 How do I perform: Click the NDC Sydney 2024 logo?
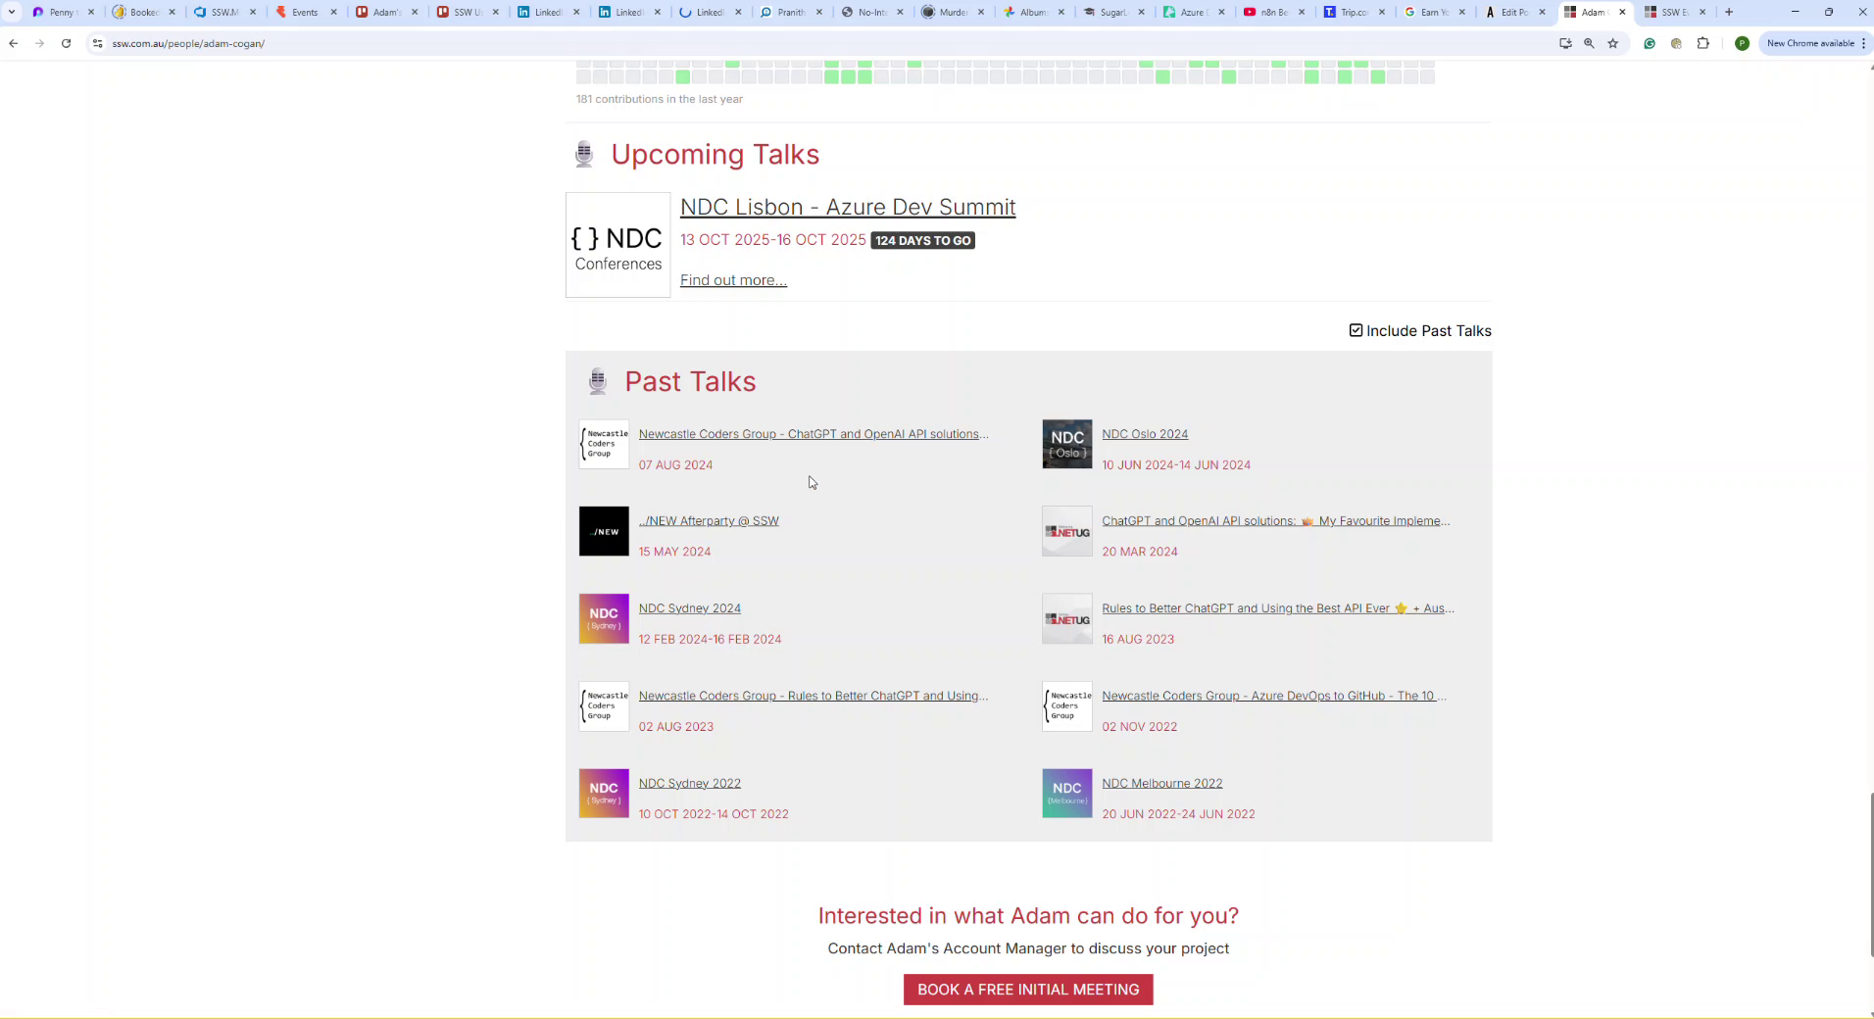602,618
